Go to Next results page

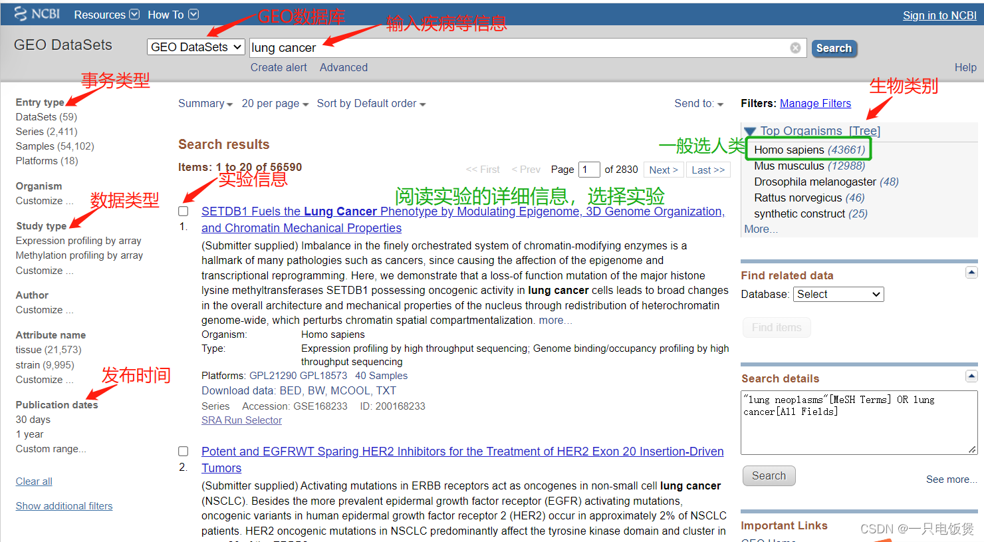pyautogui.click(x=664, y=170)
